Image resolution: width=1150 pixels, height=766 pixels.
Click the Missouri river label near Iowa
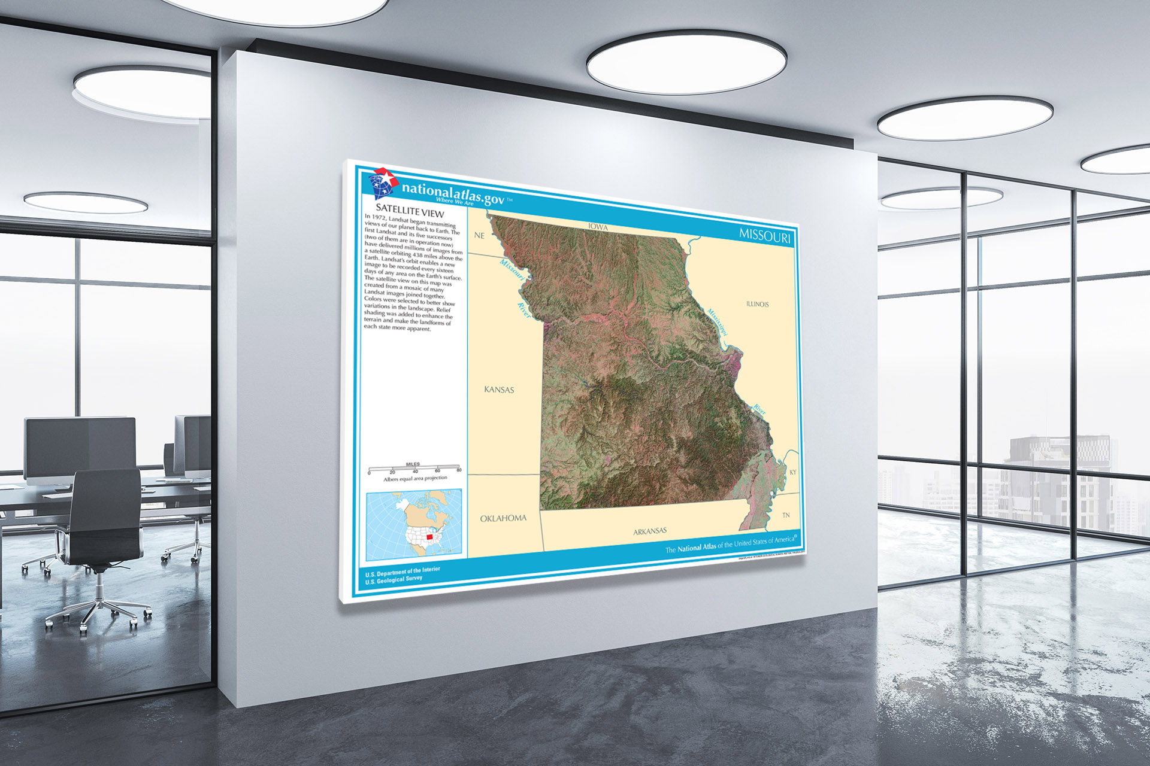512,270
